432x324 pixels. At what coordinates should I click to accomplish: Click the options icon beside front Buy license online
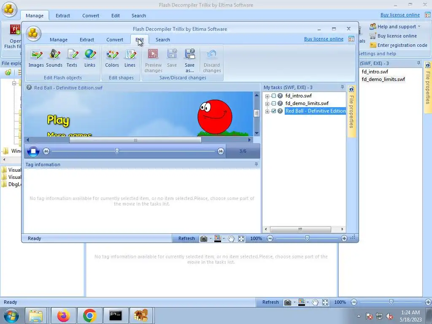coord(351,39)
